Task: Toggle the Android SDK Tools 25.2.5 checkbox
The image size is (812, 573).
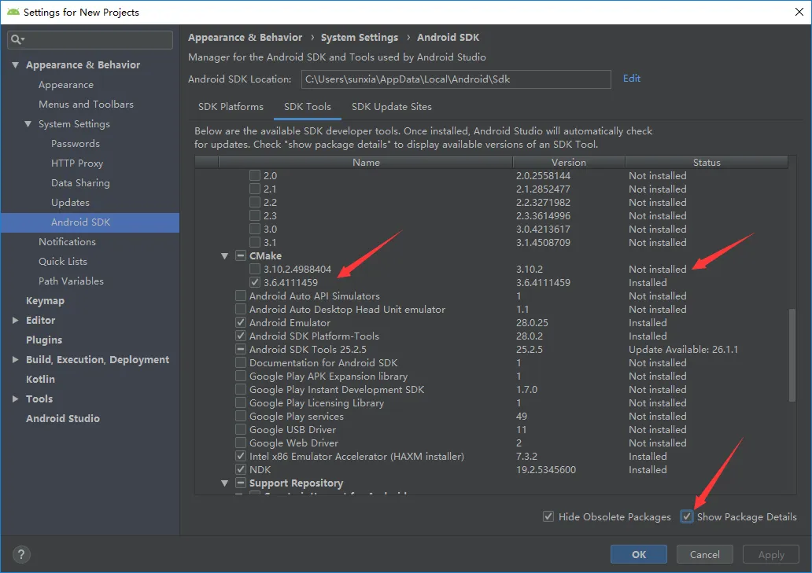Action: (x=240, y=350)
